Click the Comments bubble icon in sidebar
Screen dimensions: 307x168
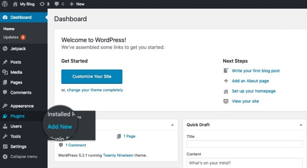[x=5, y=92]
